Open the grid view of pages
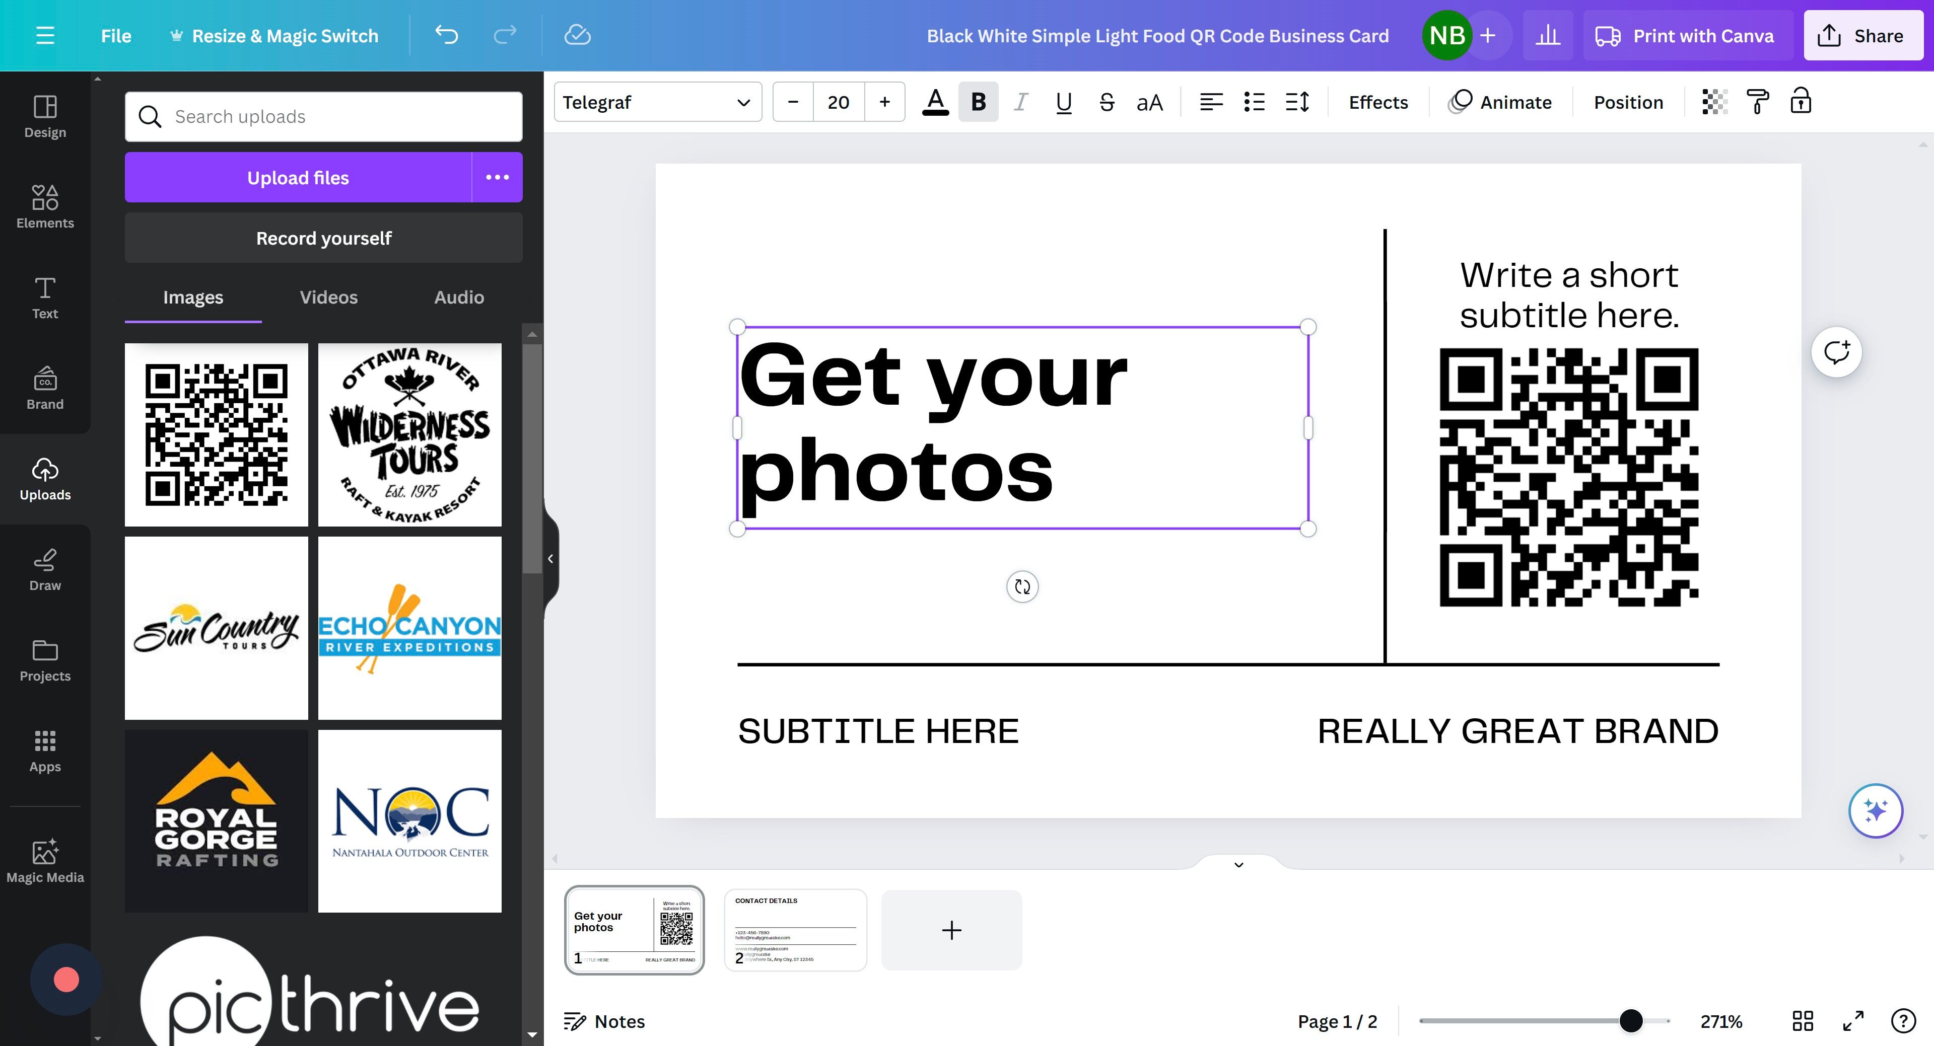 (x=1803, y=1021)
